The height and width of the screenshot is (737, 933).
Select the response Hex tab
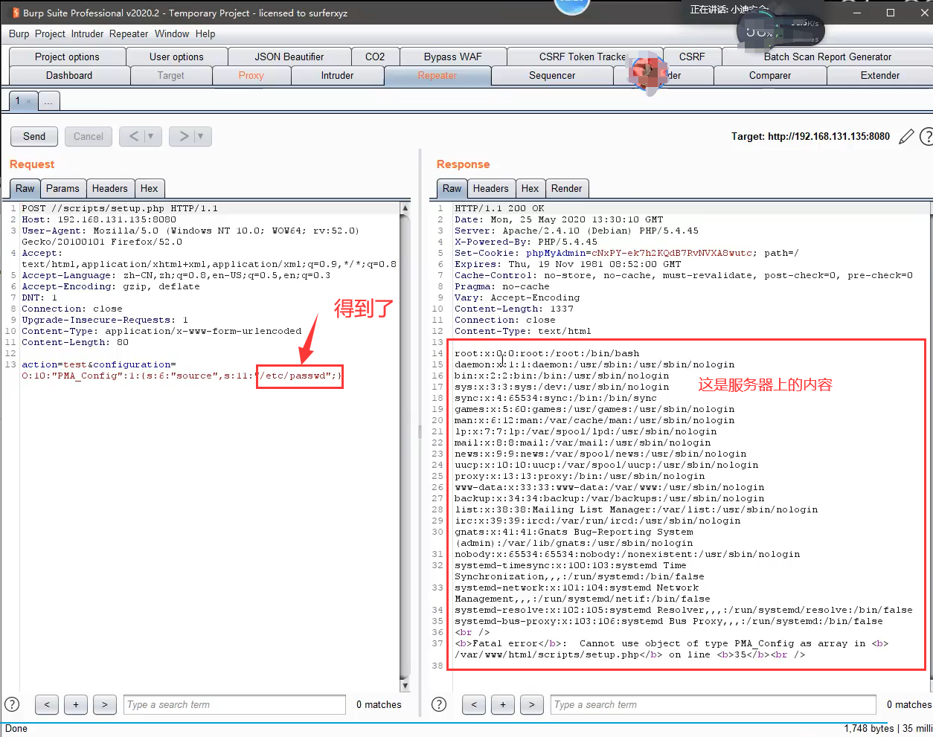530,188
